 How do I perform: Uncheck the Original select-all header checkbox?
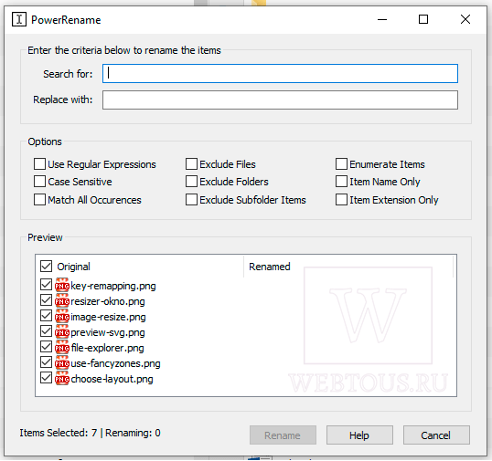(x=46, y=267)
